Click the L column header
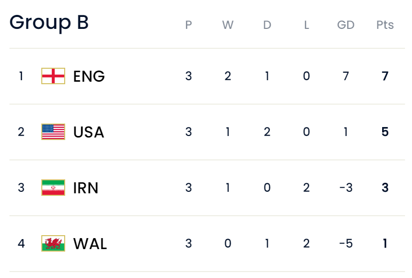412x278 pixels. (307, 25)
